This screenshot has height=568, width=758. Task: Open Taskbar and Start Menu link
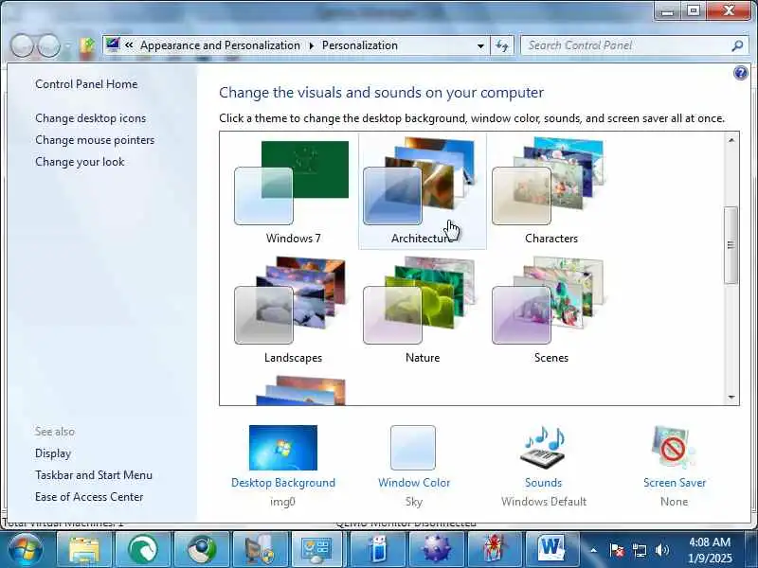coord(93,475)
